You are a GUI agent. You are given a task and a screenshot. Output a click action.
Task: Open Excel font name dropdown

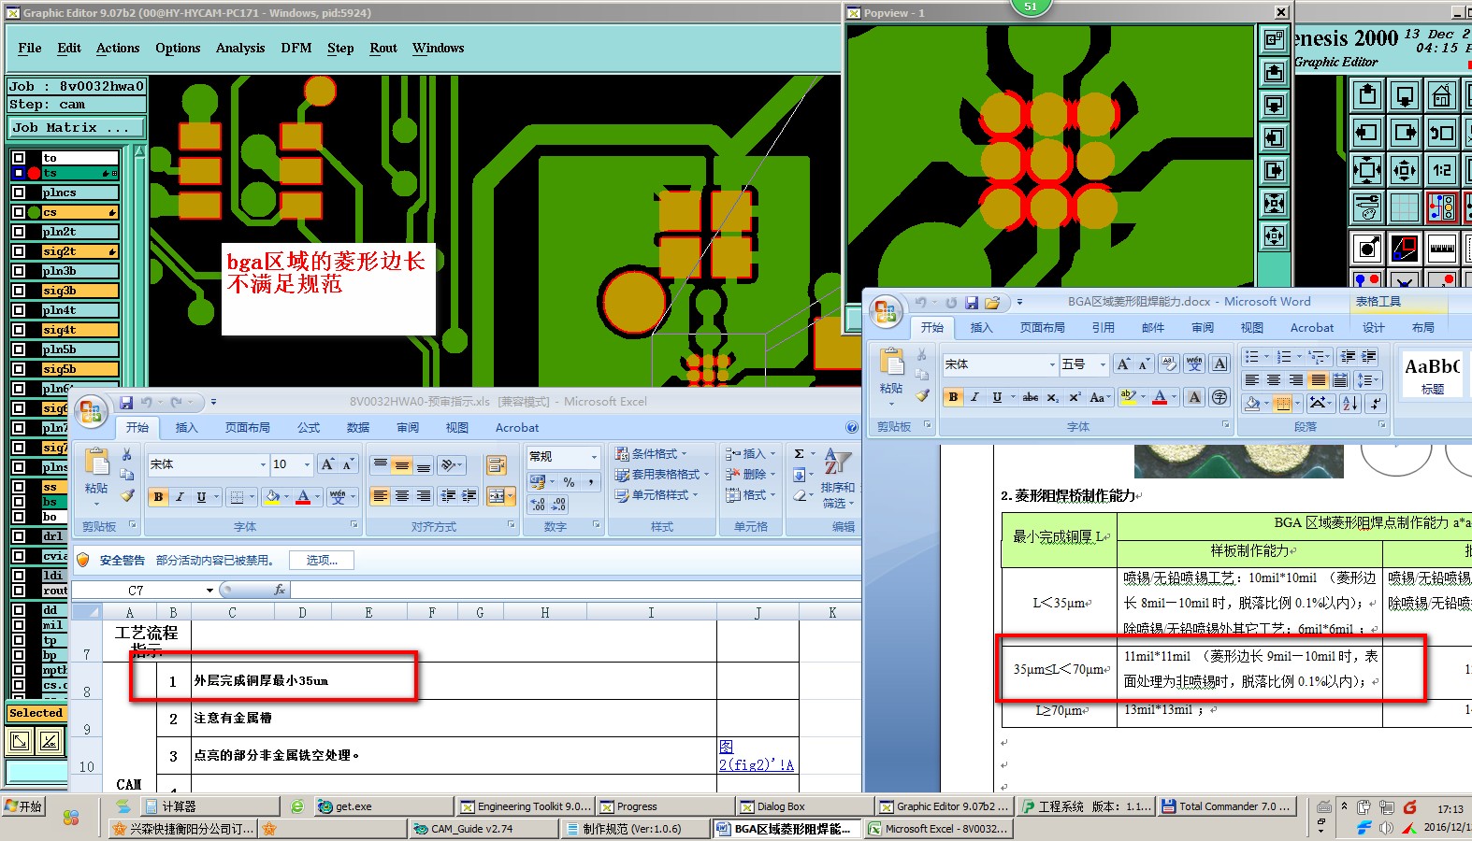pos(263,464)
